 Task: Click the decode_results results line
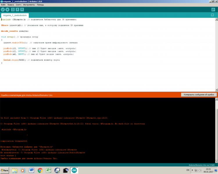pyautogui.click(x=15, y=31)
